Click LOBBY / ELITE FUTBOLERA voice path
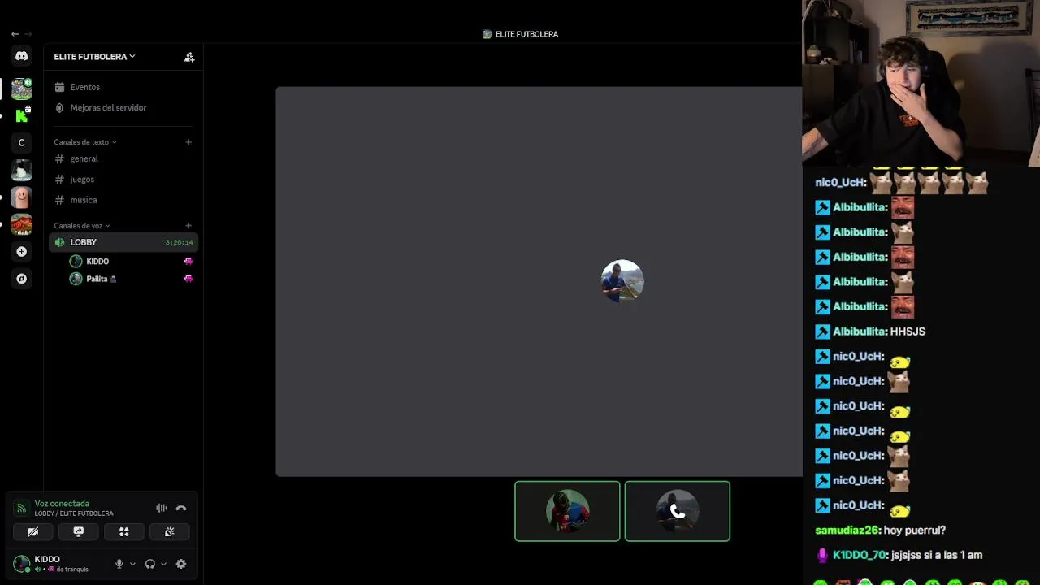The height and width of the screenshot is (585, 1040). click(x=74, y=513)
